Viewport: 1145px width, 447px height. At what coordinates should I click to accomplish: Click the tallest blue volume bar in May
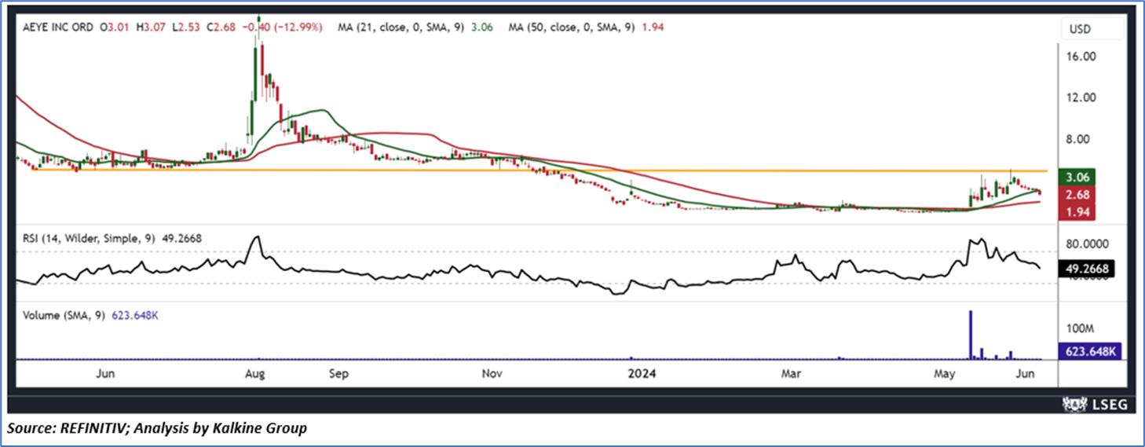coord(971,335)
